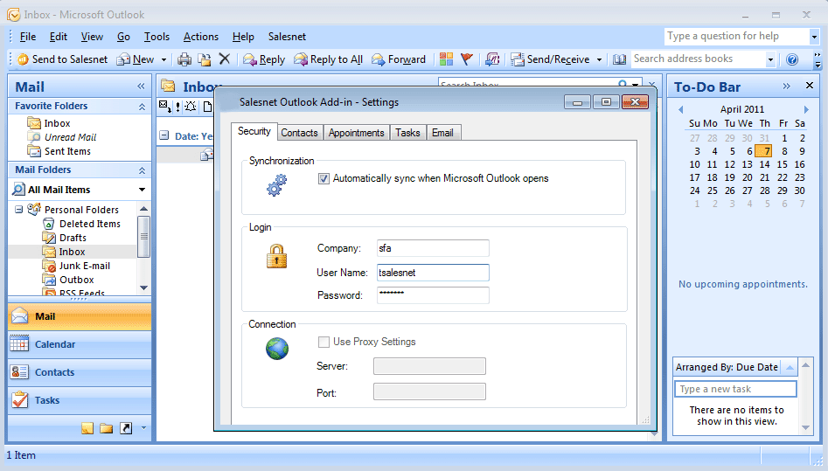Viewport: 828px width, 471px height.
Task: Click the Move to Folder icon
Action: [x=205, y=59]
